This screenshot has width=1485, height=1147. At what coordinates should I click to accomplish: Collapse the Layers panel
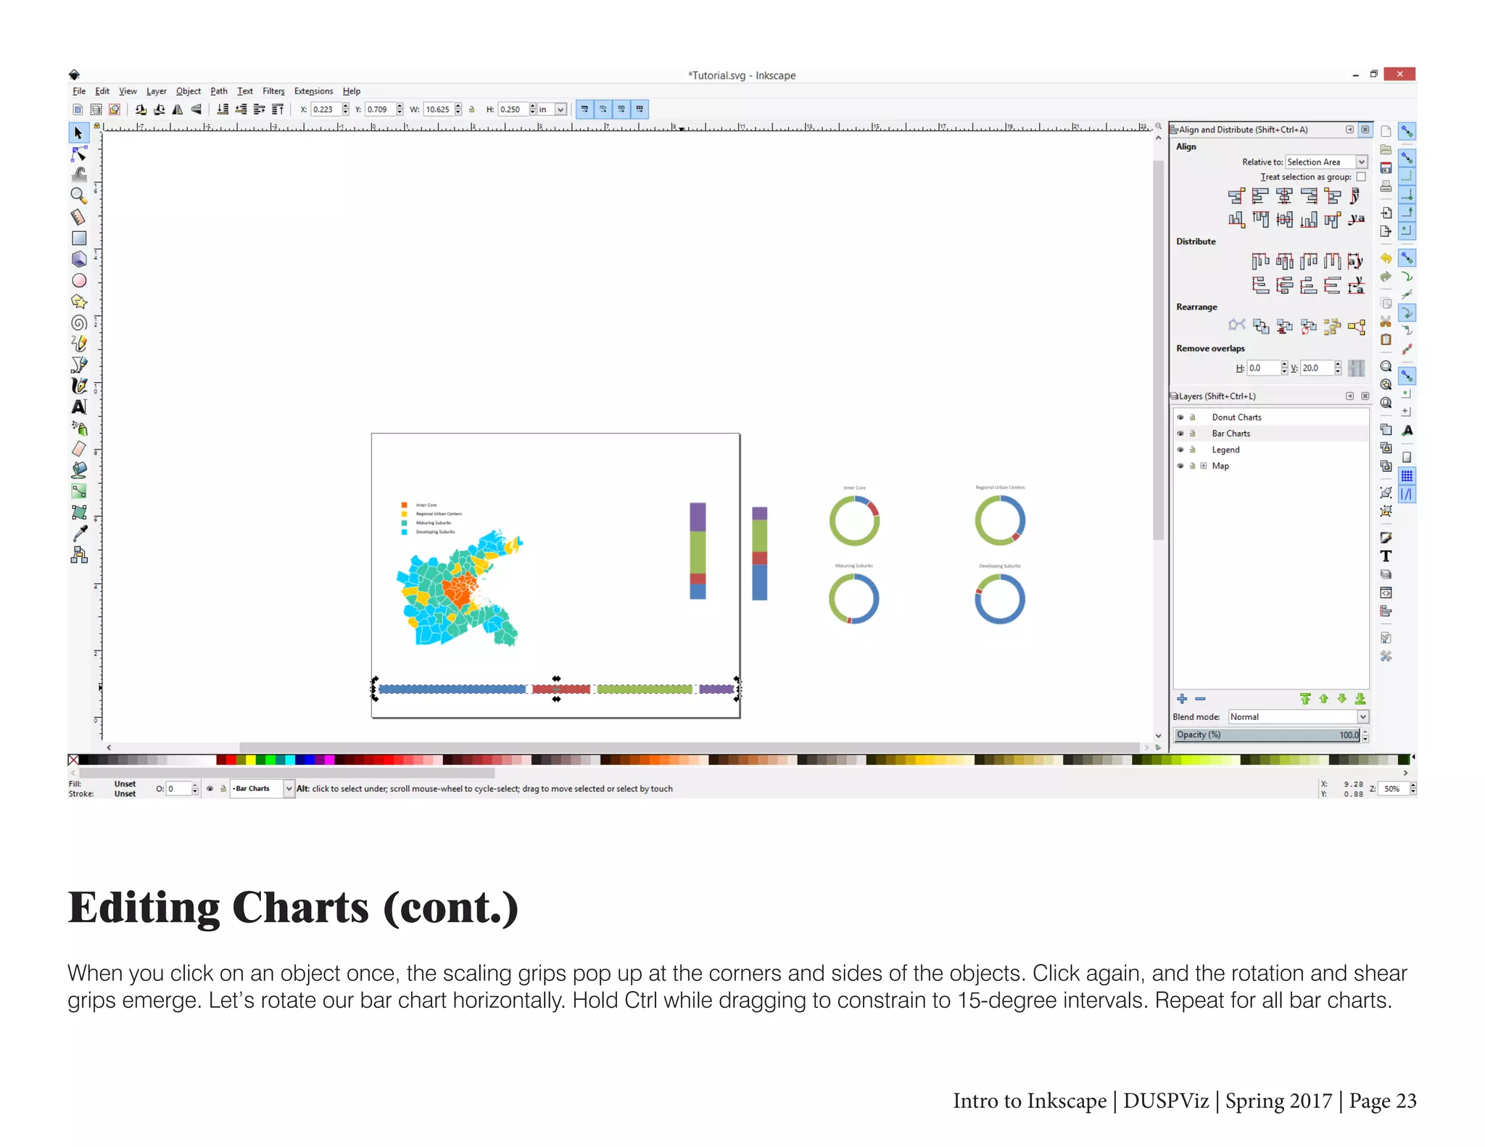(1349, 397)
